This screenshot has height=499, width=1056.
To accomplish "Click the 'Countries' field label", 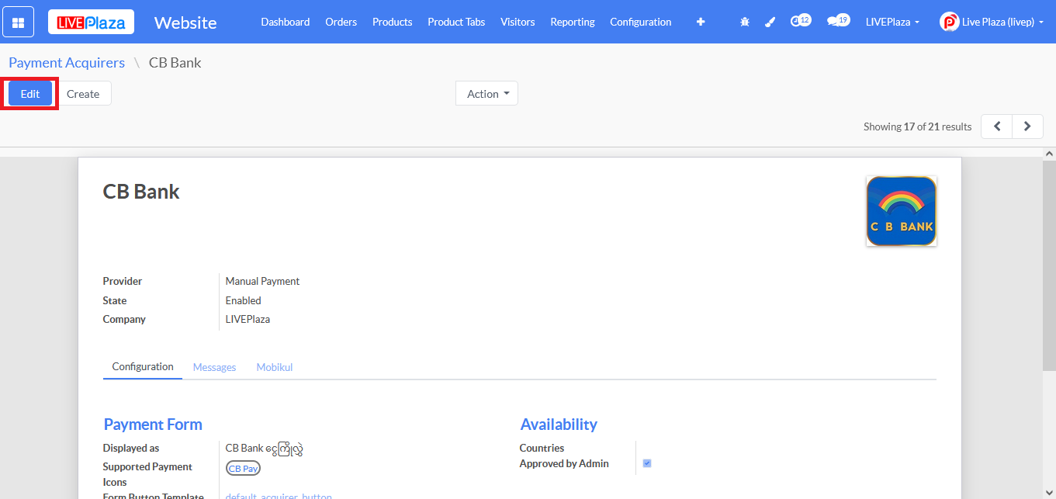I will pyautogui.click(x=542, y=448).
